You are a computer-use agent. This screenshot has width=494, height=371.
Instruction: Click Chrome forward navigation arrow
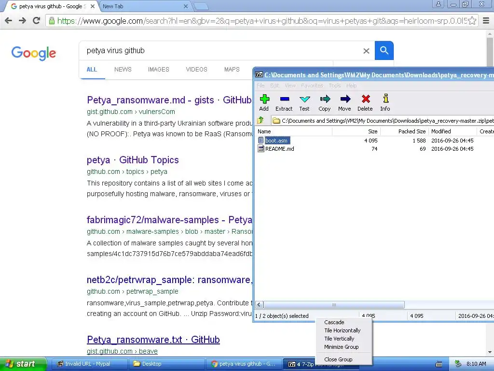[x=22, y=21]
